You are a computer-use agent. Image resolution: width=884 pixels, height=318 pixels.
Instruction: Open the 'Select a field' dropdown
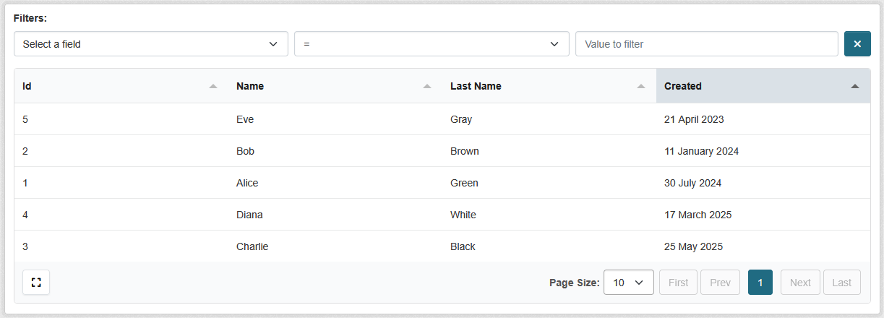click(x=150, y=44)
